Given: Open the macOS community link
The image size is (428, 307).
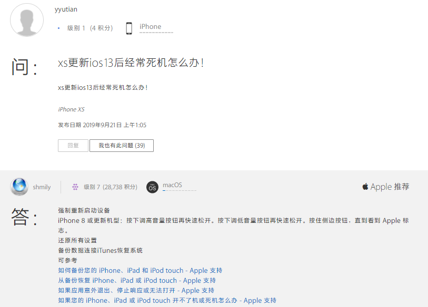Looking at the screenshot, I should (172, 185).
